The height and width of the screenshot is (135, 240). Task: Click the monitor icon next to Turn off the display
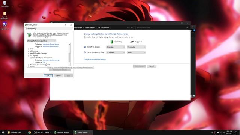[x=85, y=47]
